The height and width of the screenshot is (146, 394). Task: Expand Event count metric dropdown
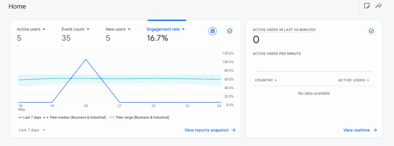point(88,29)
